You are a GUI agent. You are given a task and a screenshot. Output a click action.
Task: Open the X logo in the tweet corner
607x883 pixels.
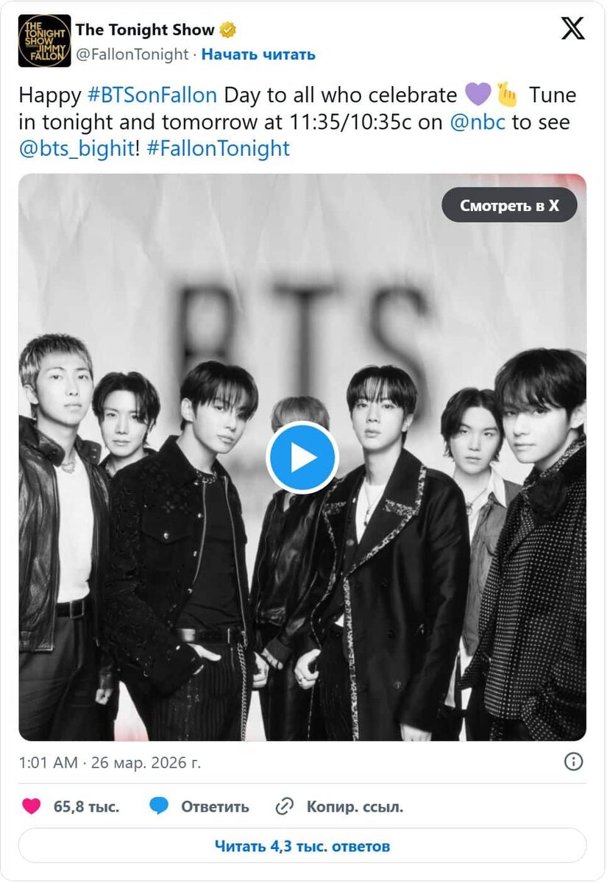click(573, 29)
